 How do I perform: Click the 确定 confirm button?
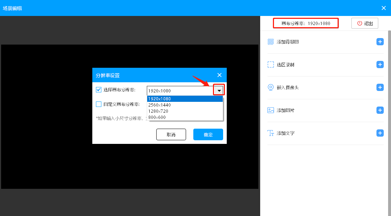click(x=208, y=134)
